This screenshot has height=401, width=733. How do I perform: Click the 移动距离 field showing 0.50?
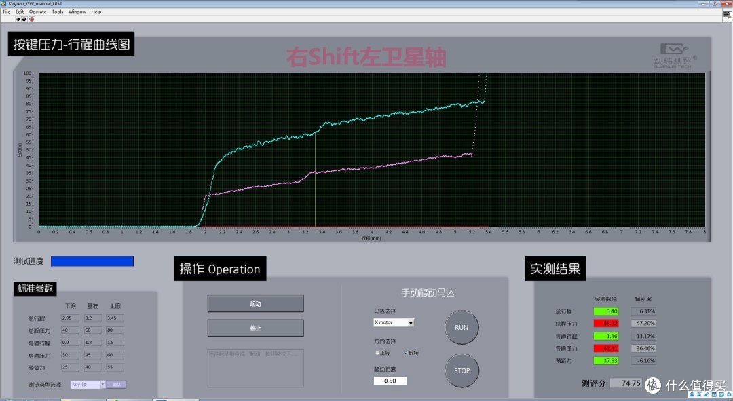point(390,381)
